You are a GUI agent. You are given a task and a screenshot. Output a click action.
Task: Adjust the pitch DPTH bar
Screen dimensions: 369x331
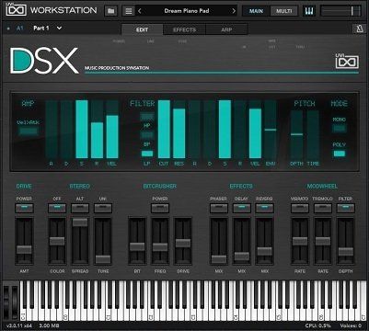click(296, 135)
